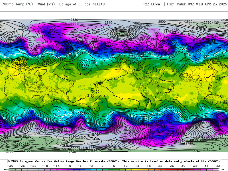
Task: Select the "10" temperature scale value
Action: 126,166
